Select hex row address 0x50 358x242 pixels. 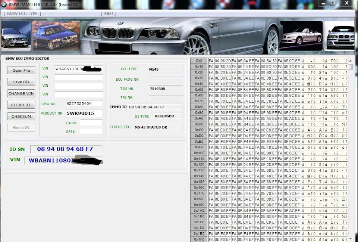coord(199,89)
